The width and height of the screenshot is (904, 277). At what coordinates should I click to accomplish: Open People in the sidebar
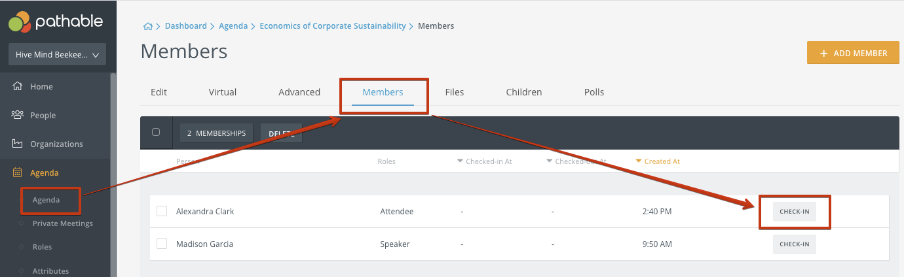coord(43,115)
